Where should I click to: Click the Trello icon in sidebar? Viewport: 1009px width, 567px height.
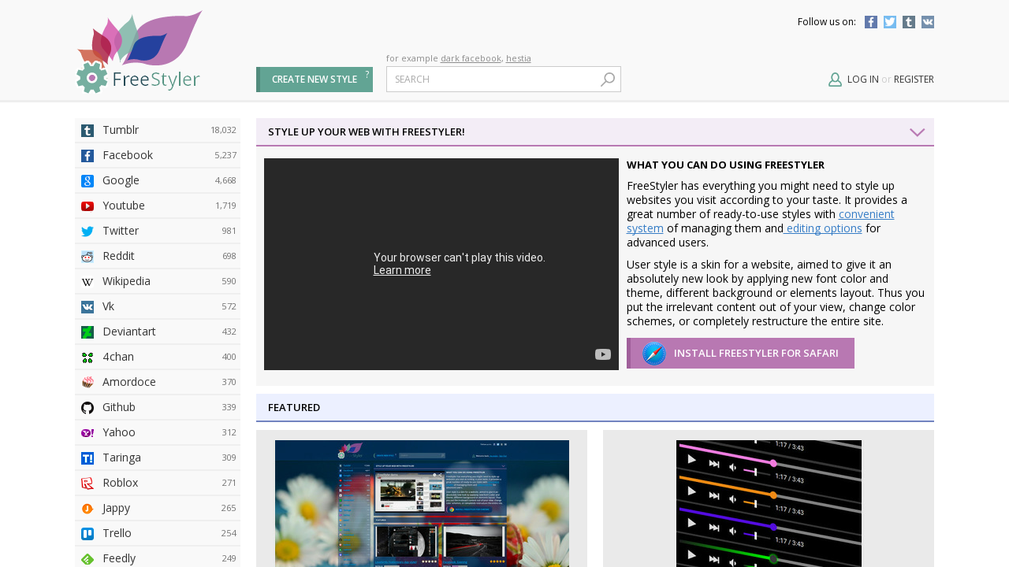87,534
